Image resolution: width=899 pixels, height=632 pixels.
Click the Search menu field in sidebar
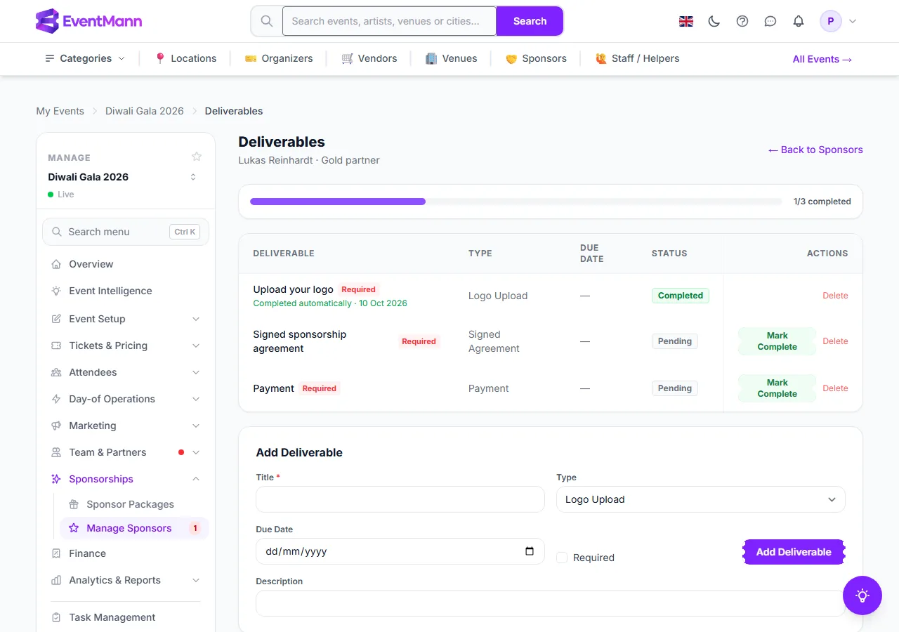pyautogui.click(x=126, y=232)
